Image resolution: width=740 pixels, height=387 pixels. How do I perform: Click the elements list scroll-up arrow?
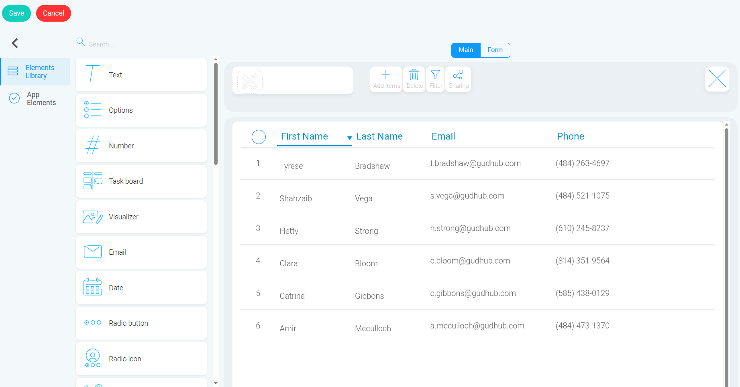[216, 59]
